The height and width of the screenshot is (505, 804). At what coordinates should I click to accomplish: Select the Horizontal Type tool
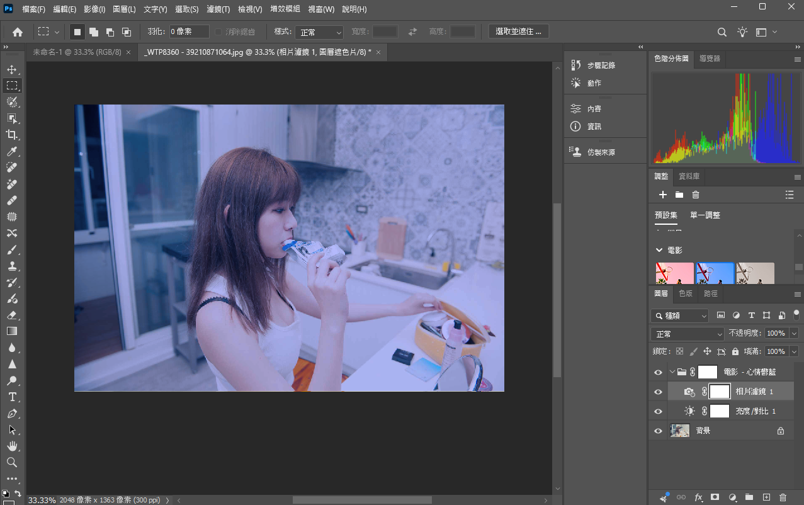(12, 397)
